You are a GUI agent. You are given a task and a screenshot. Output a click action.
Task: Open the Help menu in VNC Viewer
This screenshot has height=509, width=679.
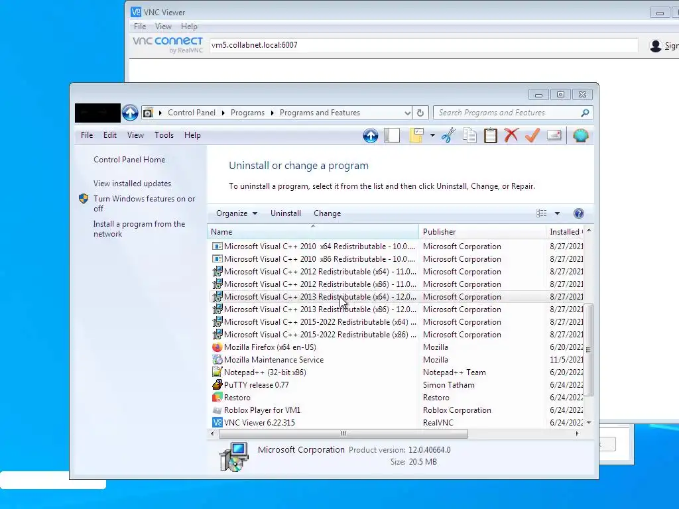click(x=189, y=27)
